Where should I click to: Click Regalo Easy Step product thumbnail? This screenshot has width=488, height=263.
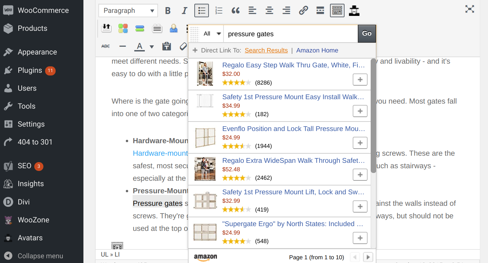205,74
